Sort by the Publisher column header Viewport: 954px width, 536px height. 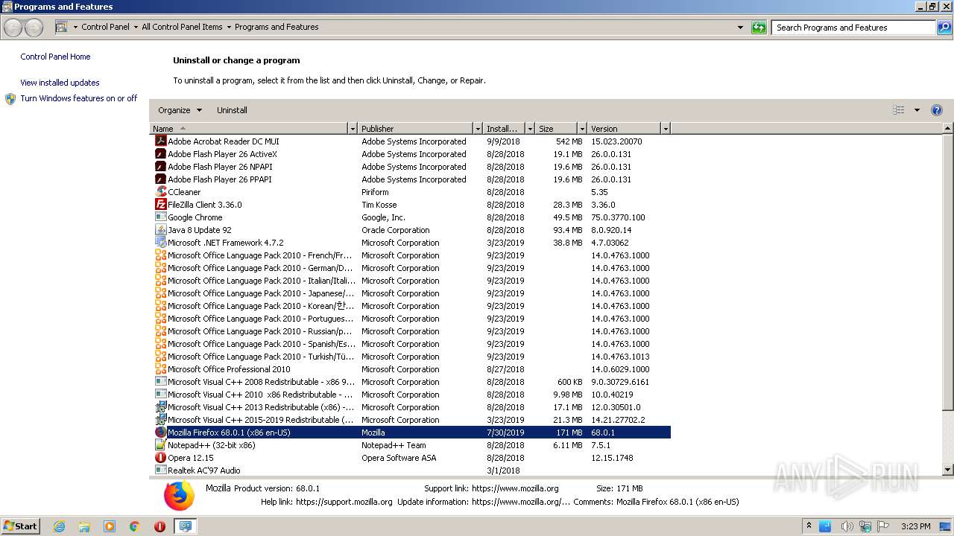click(415, 129)
